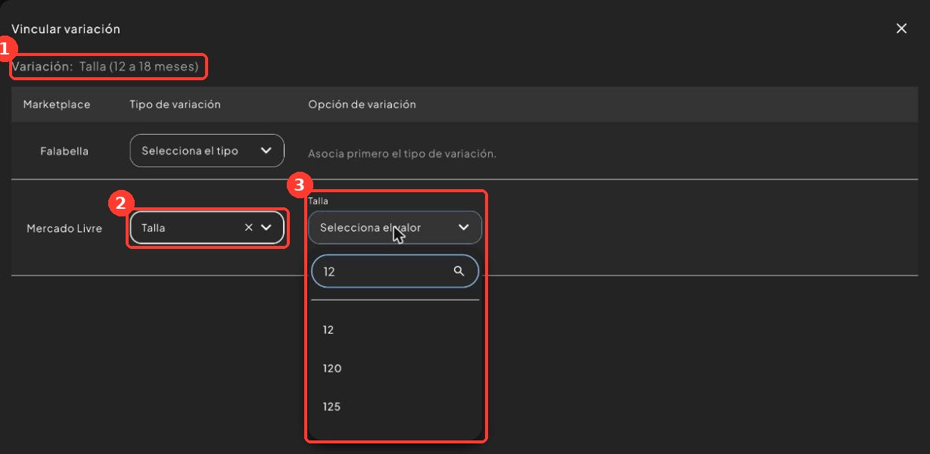Open Falabella's Selecciona el tipo dropdown
The width and height of the screenshot is (930, 454).
(207, 151)
